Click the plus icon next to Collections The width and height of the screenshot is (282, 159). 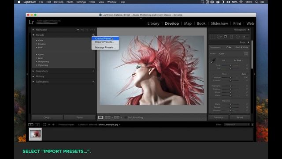click(x=93, y=82)
